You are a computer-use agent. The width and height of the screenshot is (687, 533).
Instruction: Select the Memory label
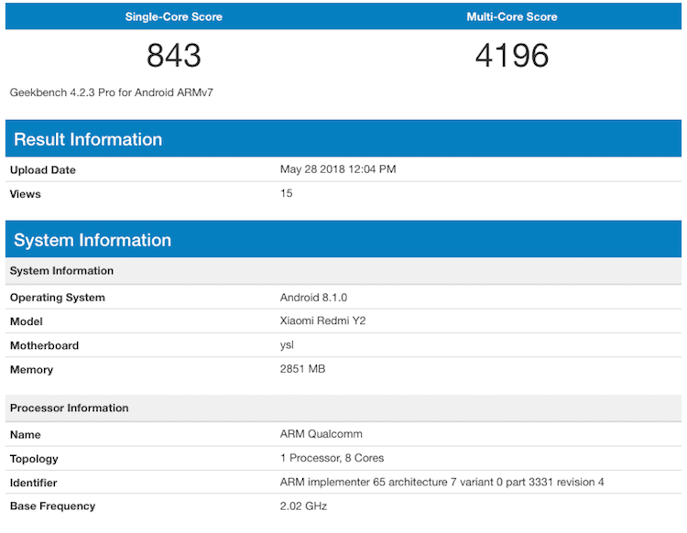click(31, 370)
